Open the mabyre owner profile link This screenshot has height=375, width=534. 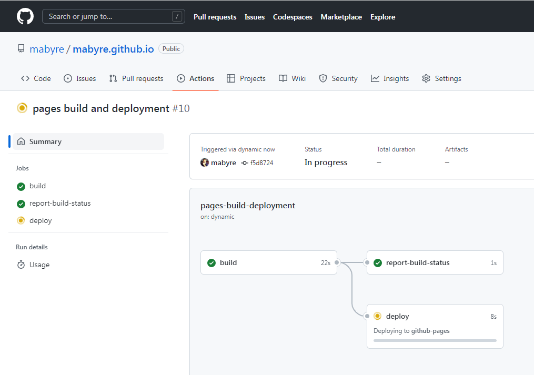coord(47,49)
